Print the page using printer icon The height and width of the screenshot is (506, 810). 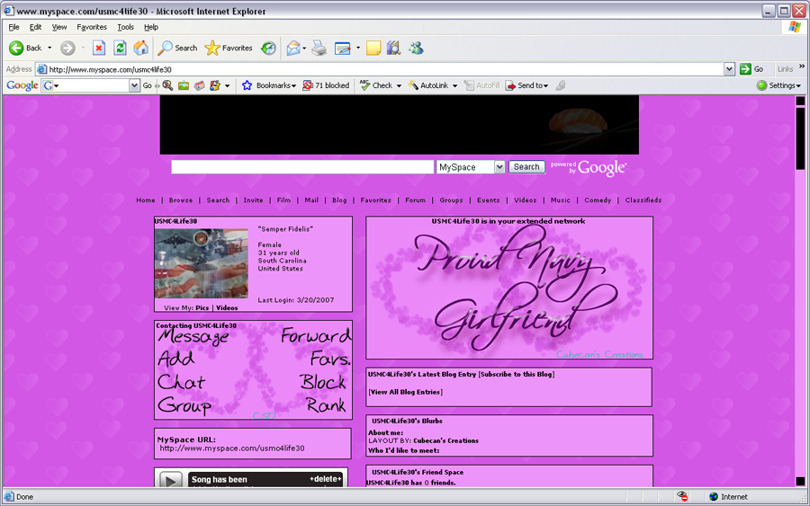click(319, 48)
